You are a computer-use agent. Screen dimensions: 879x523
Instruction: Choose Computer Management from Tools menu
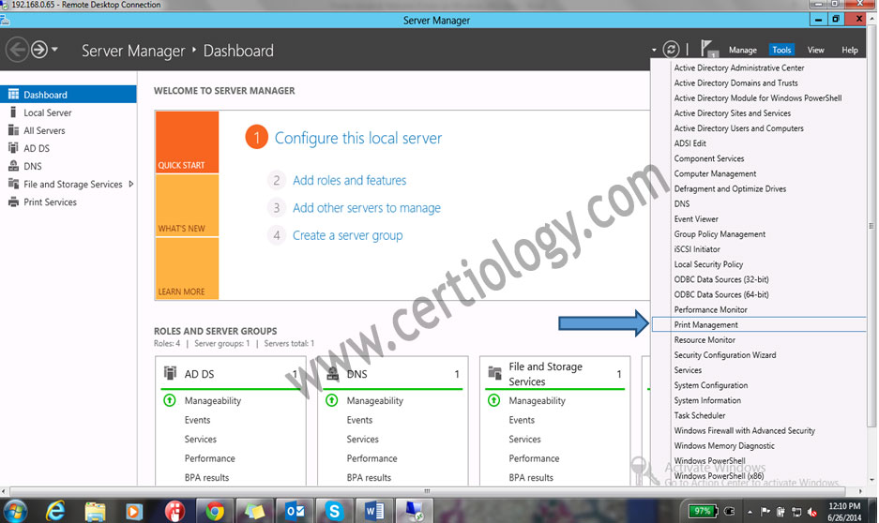[x=715, y=173]
